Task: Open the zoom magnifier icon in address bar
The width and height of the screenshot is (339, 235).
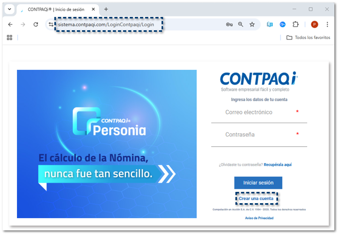Action: point(241,25)
